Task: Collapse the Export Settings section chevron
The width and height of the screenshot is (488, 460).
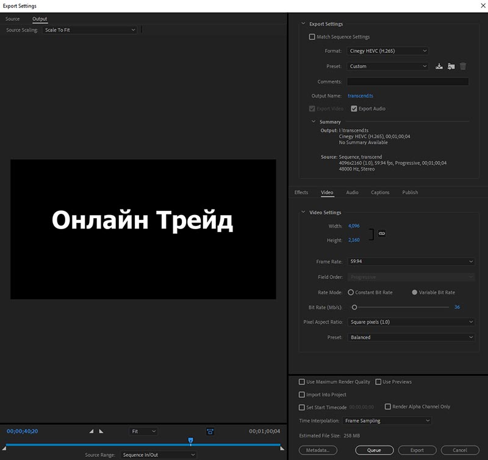Action: point(303,24)
